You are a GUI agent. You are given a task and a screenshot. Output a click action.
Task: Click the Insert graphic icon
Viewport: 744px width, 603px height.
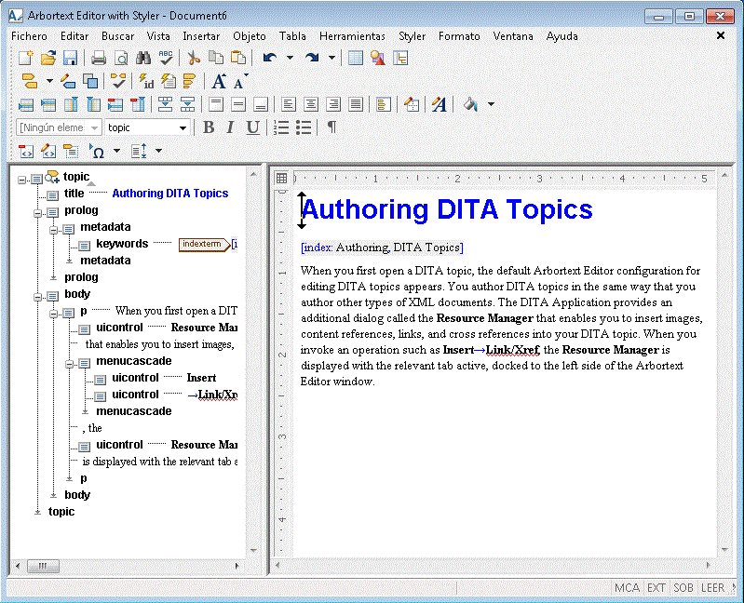coord(378,58)
